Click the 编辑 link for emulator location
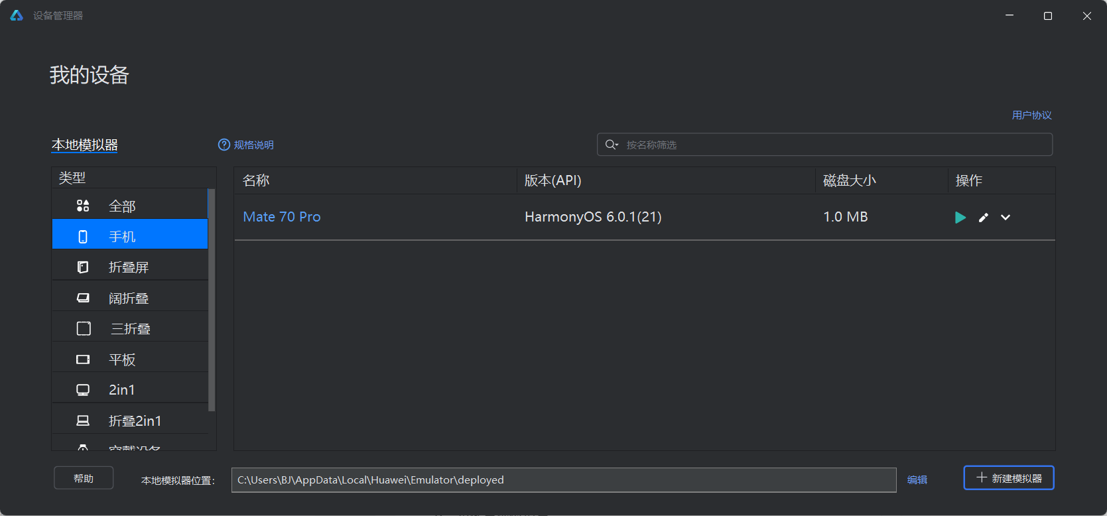 point(917,480)
